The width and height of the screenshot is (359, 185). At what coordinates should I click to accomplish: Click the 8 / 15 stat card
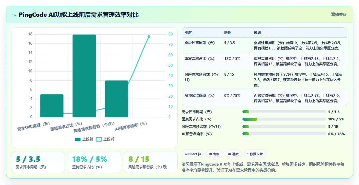151,162
